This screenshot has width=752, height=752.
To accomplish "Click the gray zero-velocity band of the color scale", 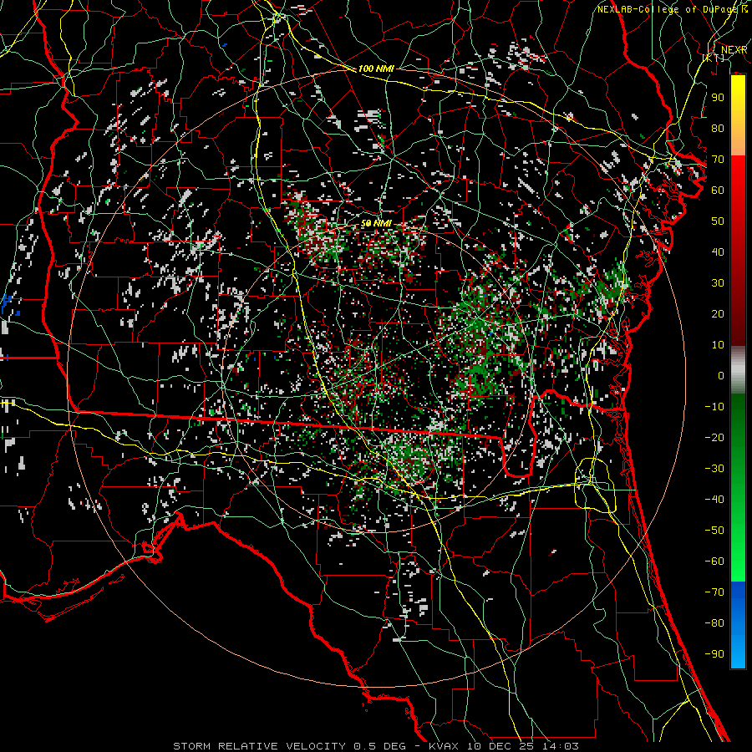I will [x=738, y=369].
